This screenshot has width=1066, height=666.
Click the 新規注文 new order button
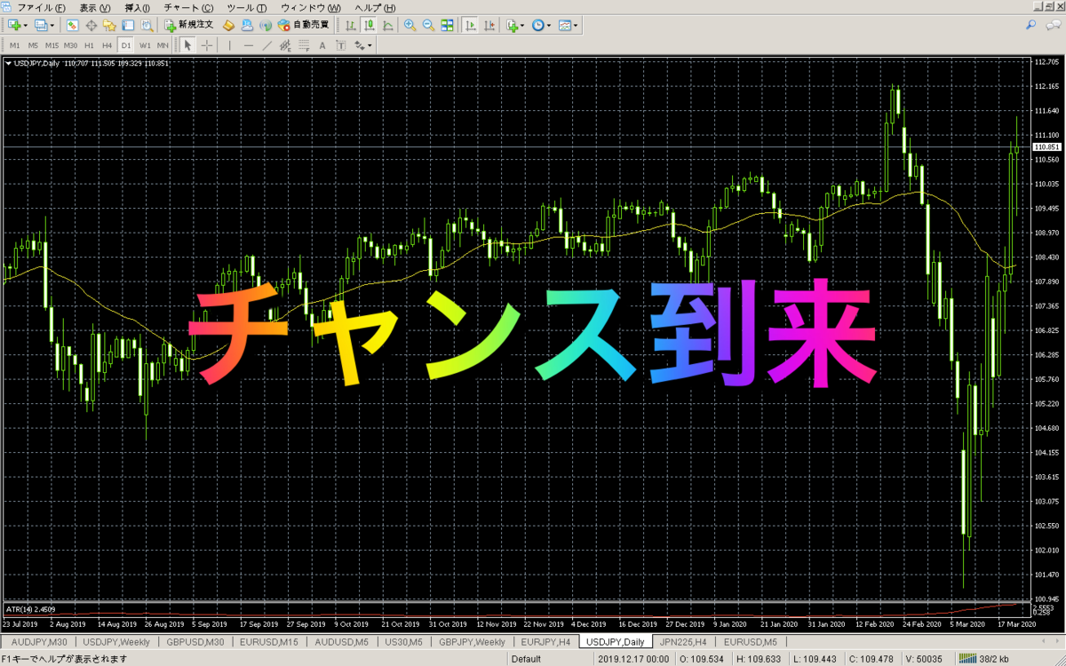(x=188, y=25)
